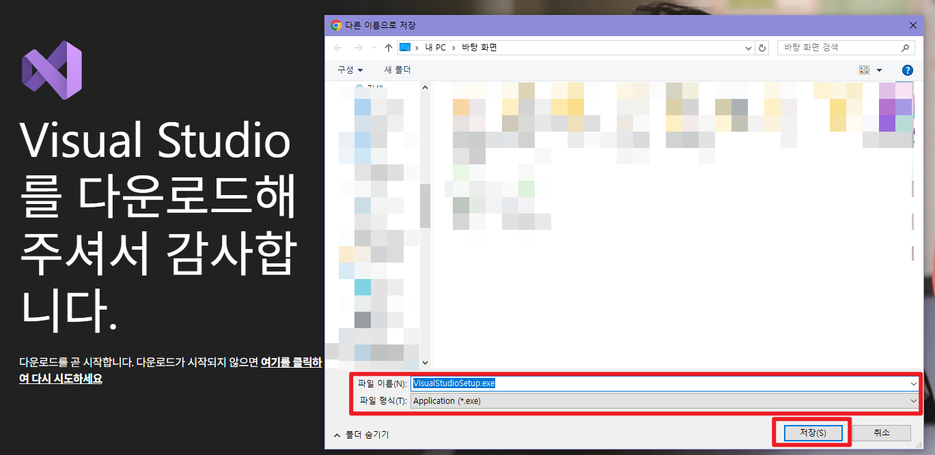The height and width of the screenshot is (455, 935).
Task: Go back in the save dialog
Action: [x=338, y=48]
